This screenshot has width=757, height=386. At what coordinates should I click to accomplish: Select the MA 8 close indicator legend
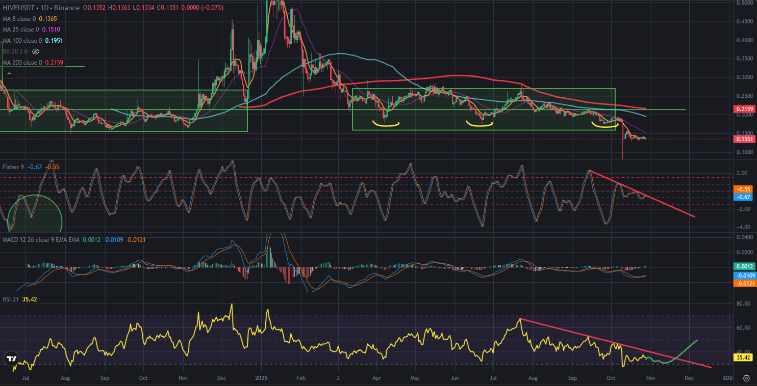[19, 18]
